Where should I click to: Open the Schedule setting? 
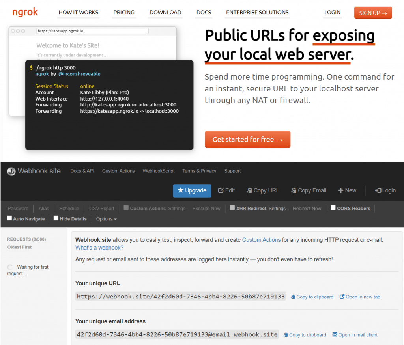pyautogui.click(x=69, y=209)
